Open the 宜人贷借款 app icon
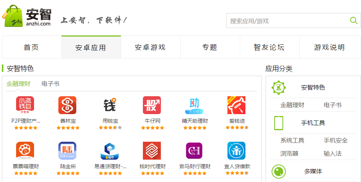The image size is (361, 182). pyautogui.click(x=236, y=151)
